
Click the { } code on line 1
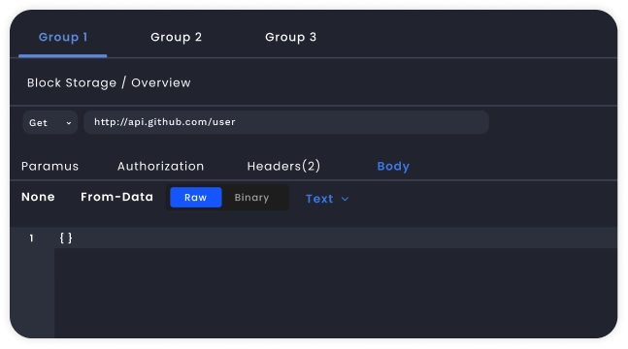coord(66,238)
